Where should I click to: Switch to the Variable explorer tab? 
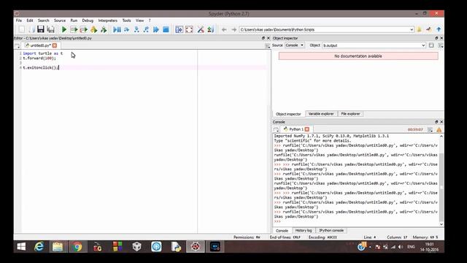(321, 114)
